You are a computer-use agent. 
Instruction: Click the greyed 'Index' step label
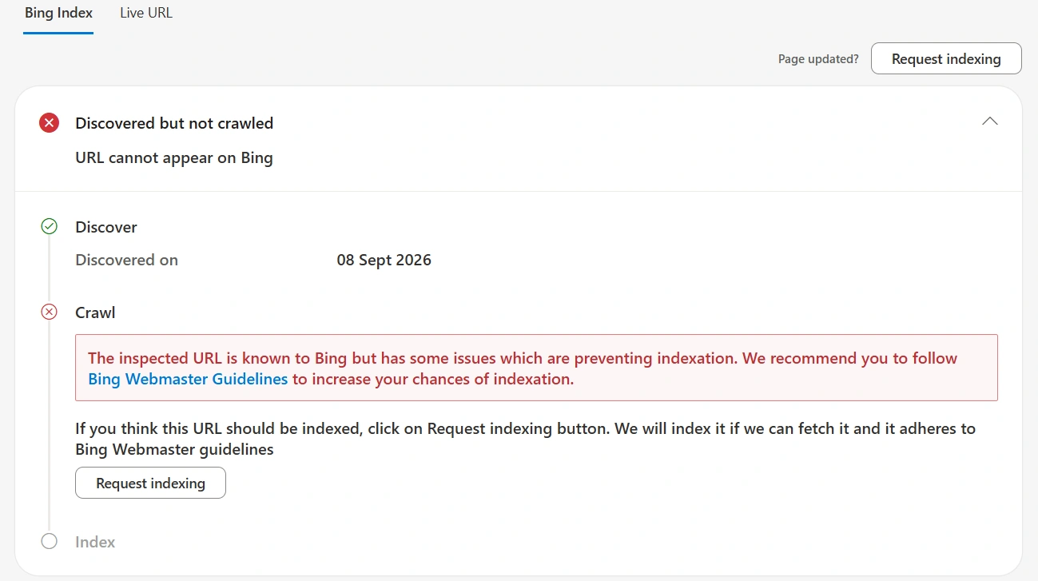95,542
